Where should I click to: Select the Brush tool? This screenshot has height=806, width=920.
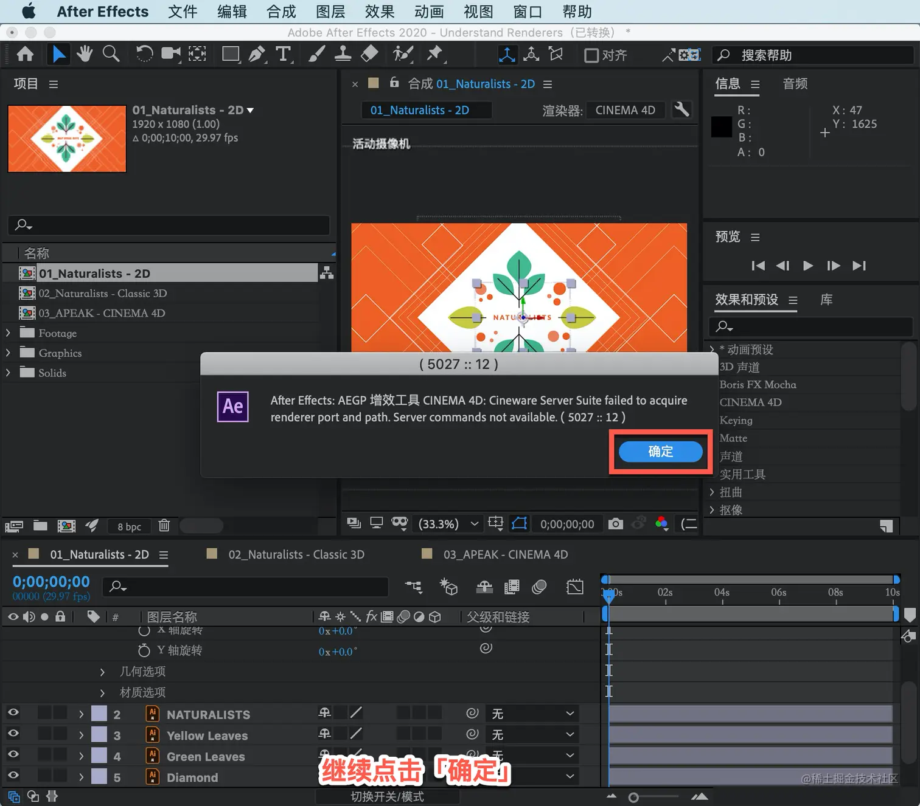pos(316,55)
